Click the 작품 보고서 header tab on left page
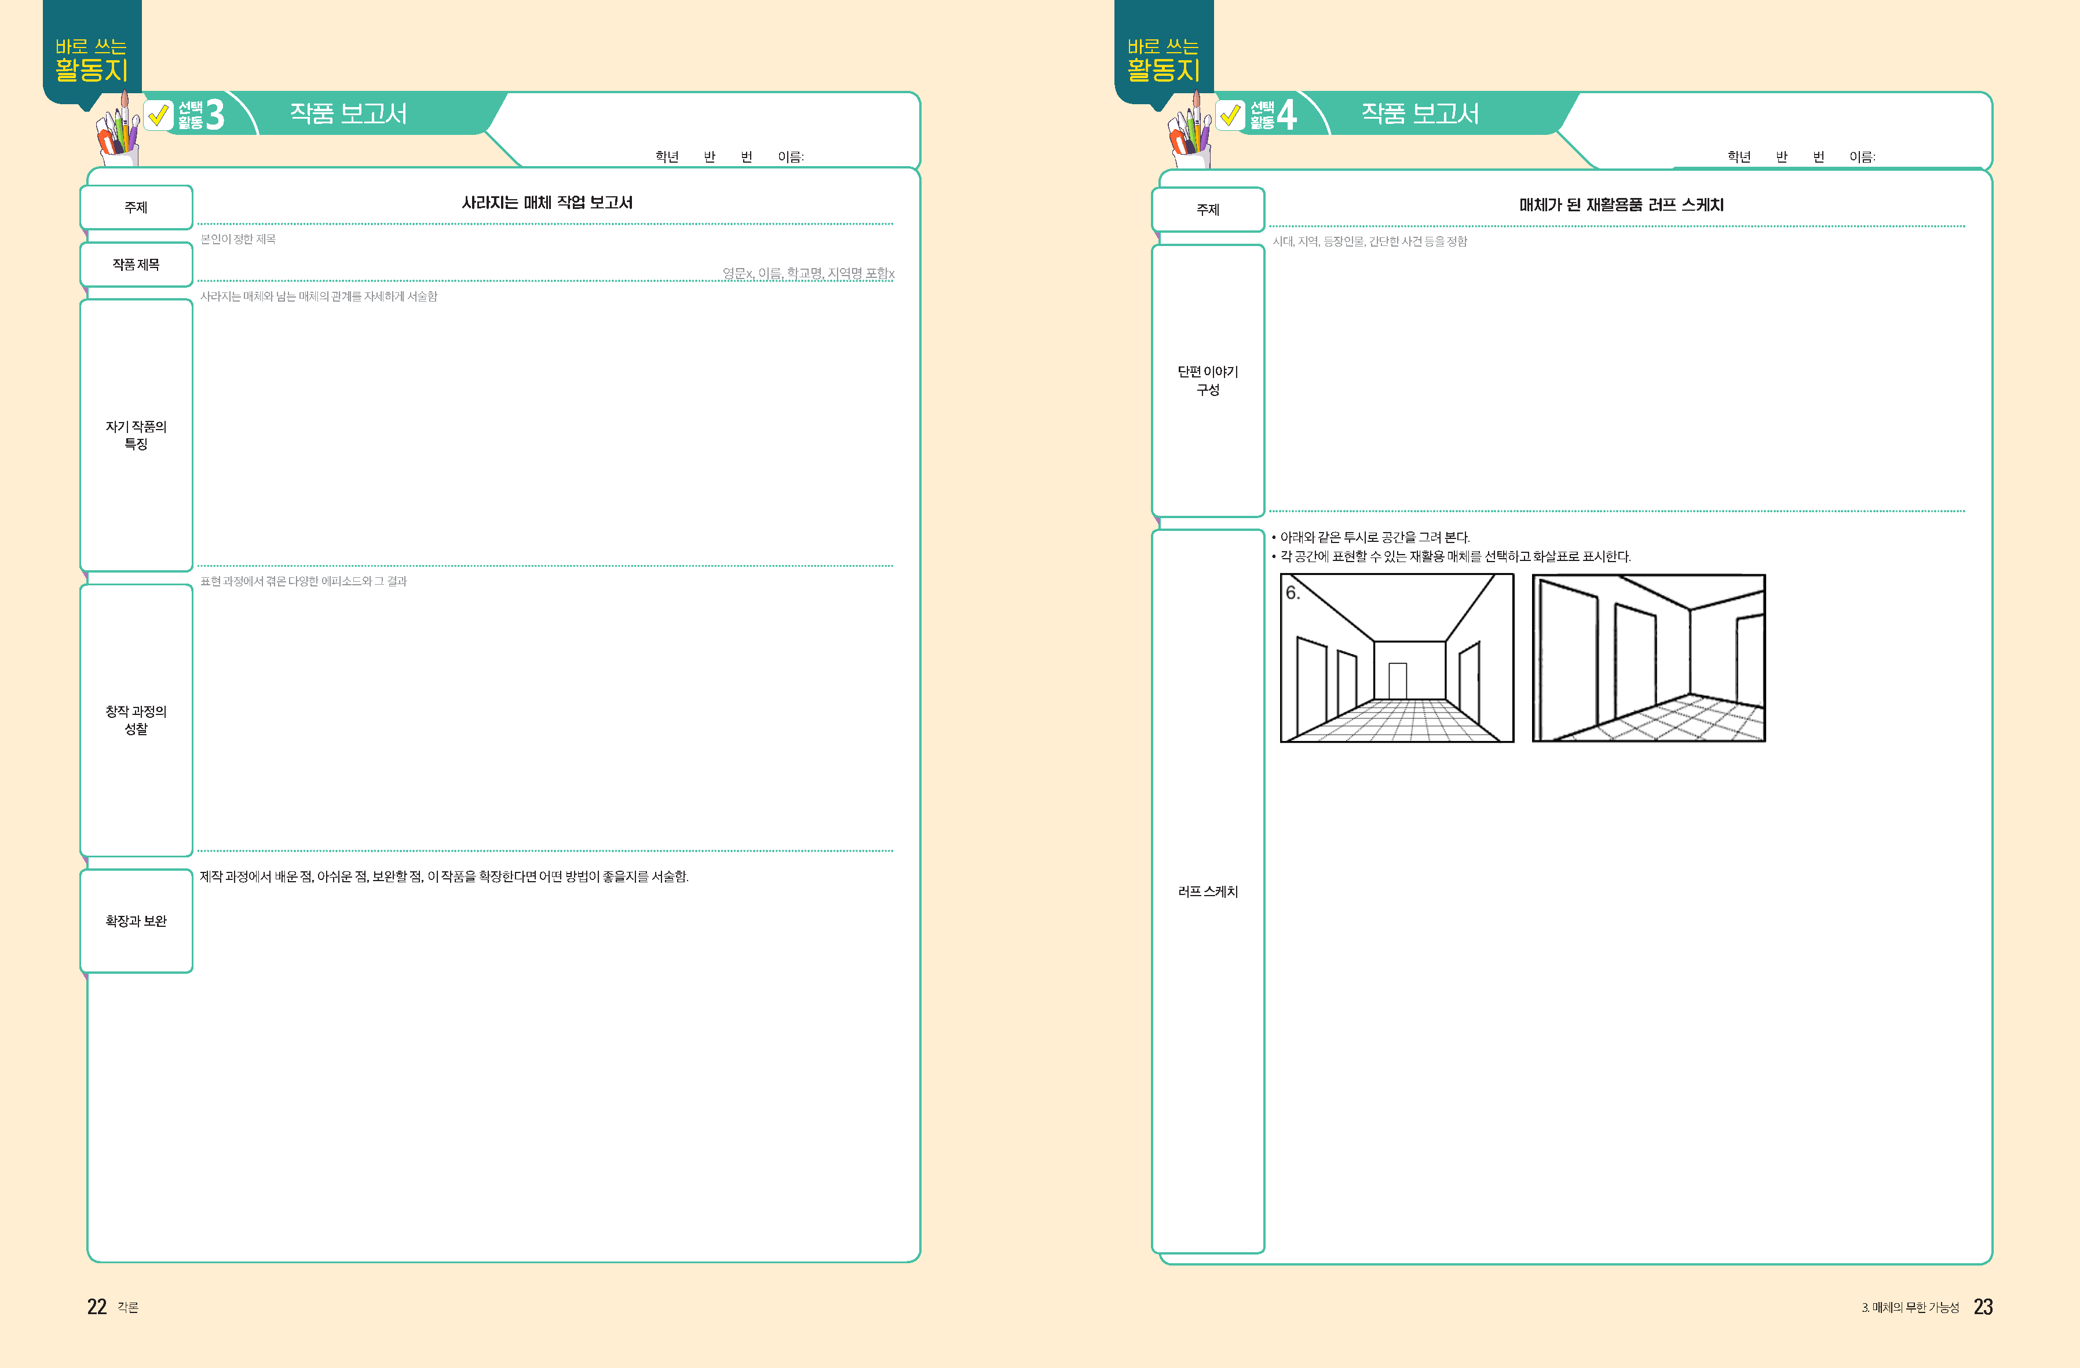 point(348,113)
